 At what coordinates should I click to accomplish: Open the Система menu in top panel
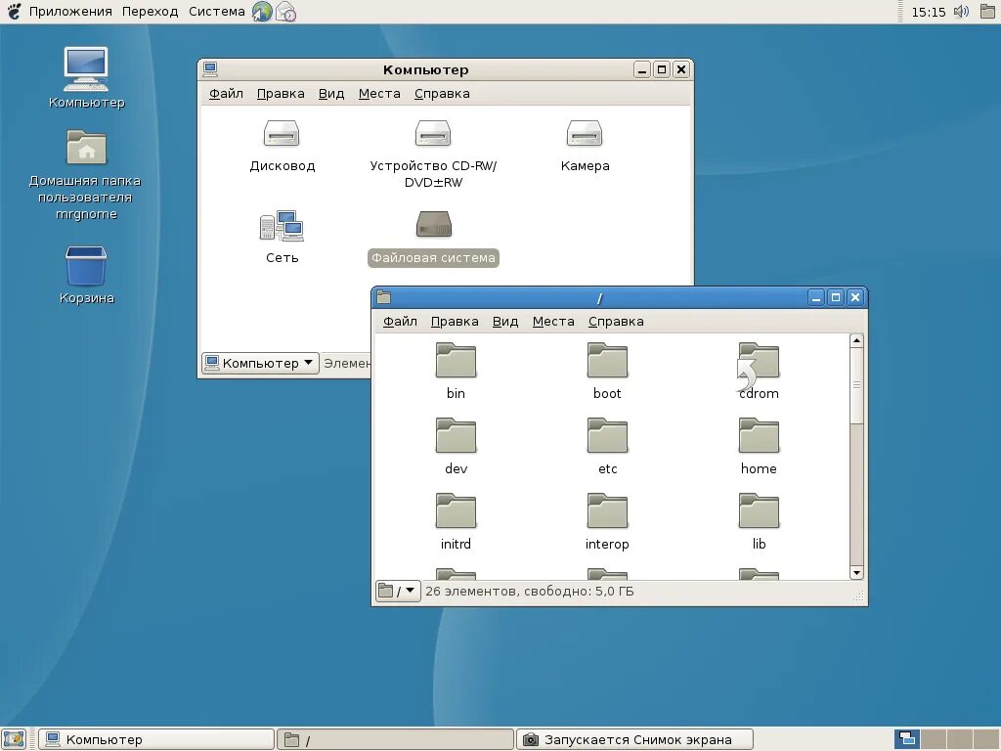[x=216, y=12]
